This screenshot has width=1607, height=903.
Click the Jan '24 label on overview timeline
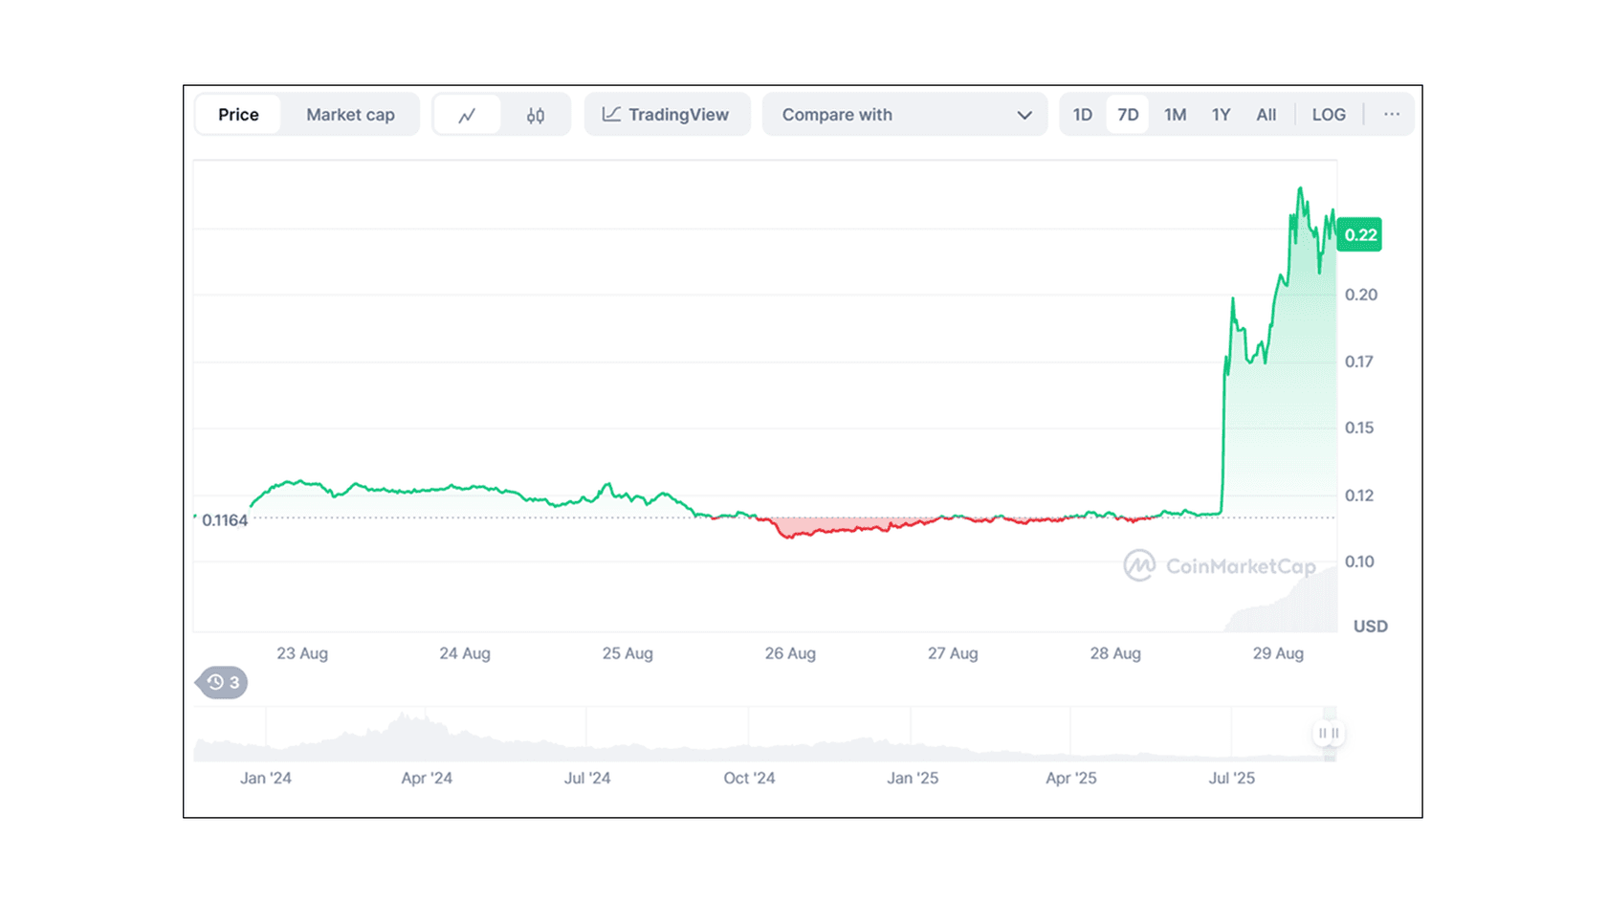(x=266, y=779)
